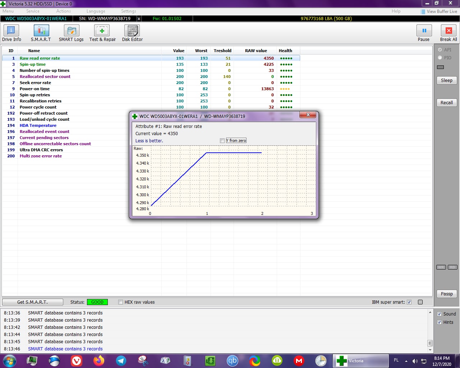Viewport: 460px width, 368px height.
Task: Click the Victoria taskbar button
Action: 360,361
